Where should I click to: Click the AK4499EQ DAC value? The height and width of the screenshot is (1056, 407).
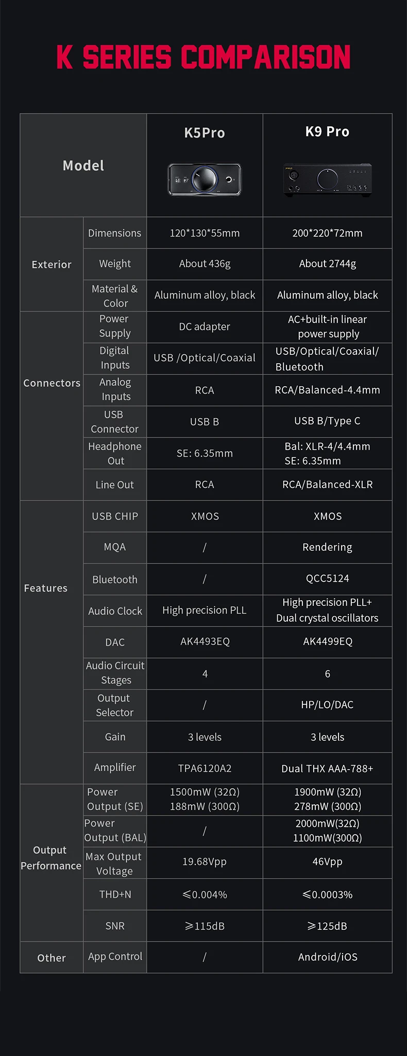327,641
